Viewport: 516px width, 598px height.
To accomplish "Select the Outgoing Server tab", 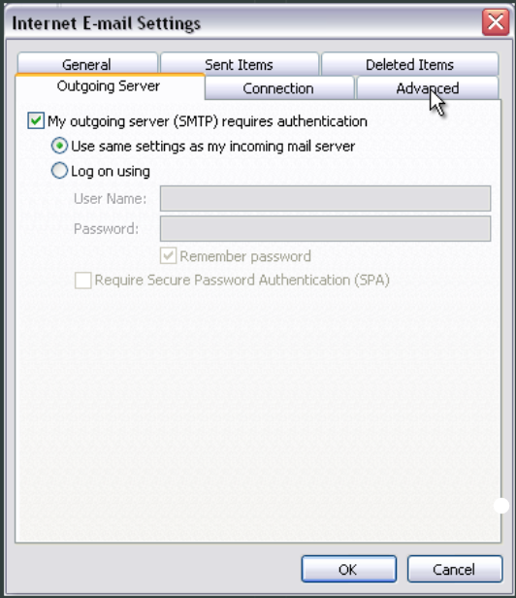I will click(109, 86).
